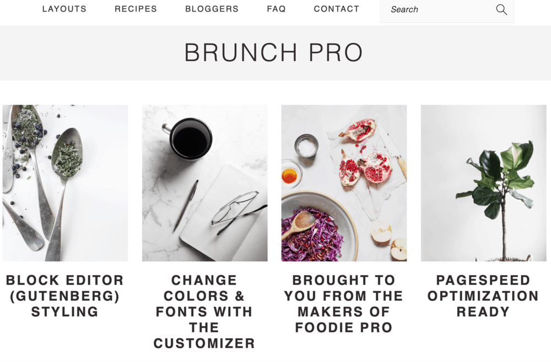The width and height of the screenshot is (551, 362).
Task: Click the PAGESPEED OPTIMIZATION READY heading
Action: point(482,295)
